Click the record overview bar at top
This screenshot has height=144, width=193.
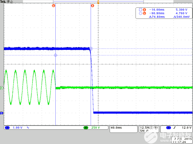pyautogui.click(x=98, y=1)
